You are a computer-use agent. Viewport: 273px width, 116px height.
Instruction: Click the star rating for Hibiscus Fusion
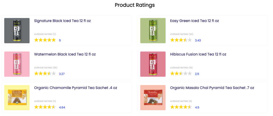click(x=181, y=74)
